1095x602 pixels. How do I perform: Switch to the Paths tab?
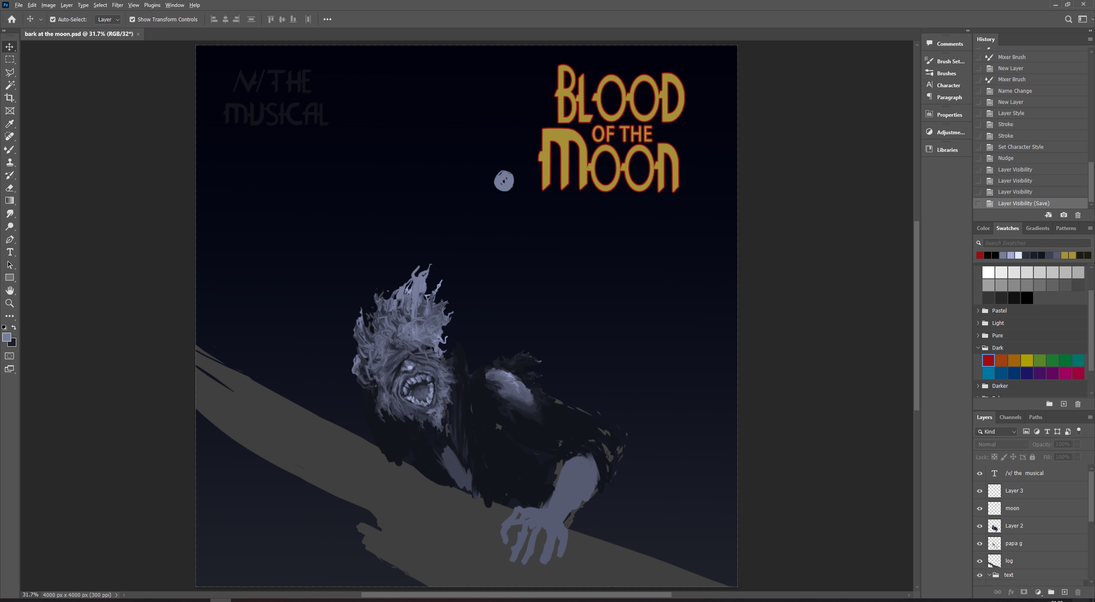coord(1036,417)
